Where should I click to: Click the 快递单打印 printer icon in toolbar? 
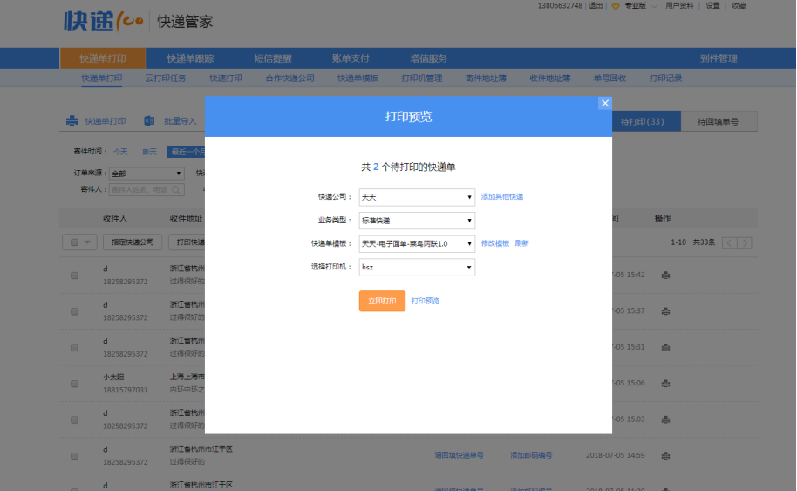tap(73, 121)
